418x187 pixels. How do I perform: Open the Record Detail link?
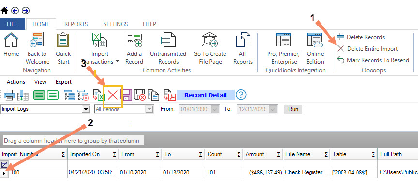206,95
